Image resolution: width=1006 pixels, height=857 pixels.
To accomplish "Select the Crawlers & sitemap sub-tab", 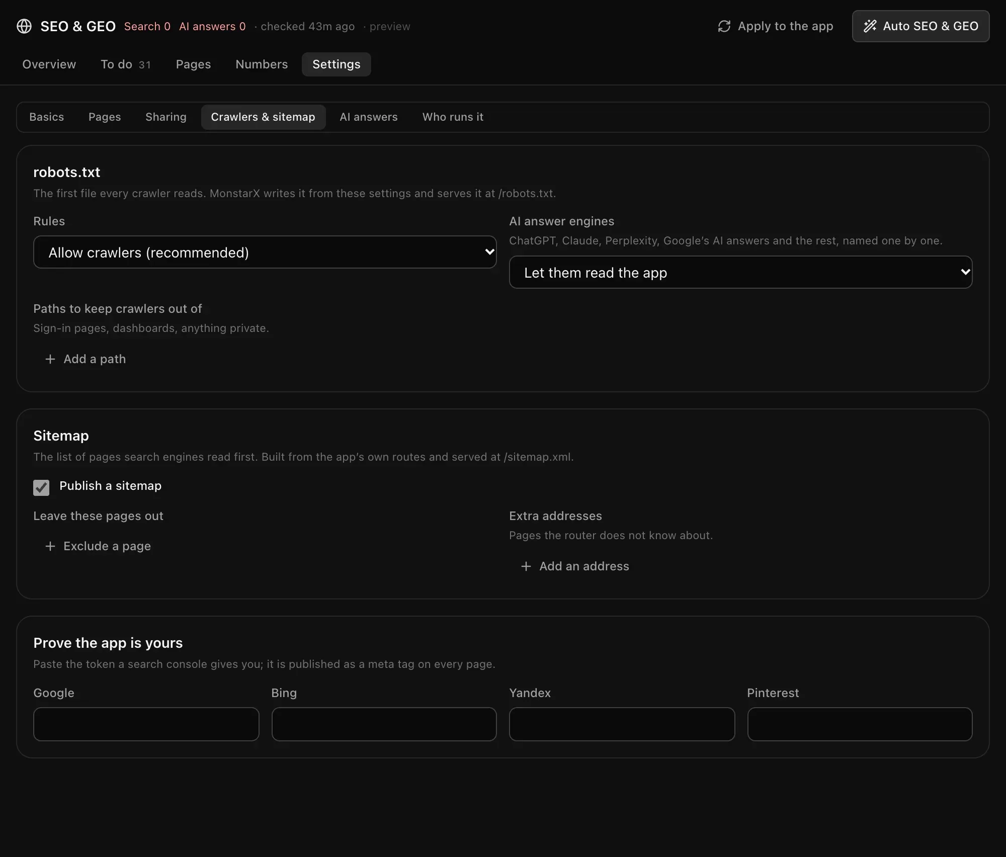I will pyautogui.click(x=263, y=117).
